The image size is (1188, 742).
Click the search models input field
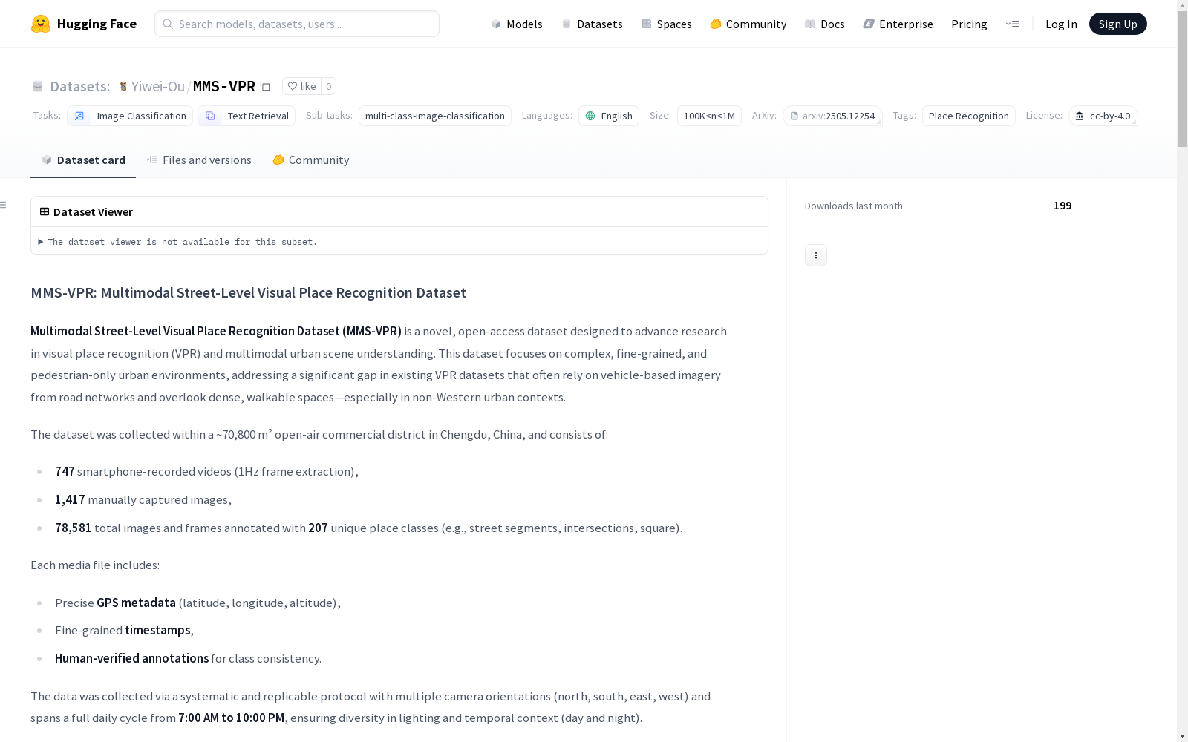coord(297,24)
